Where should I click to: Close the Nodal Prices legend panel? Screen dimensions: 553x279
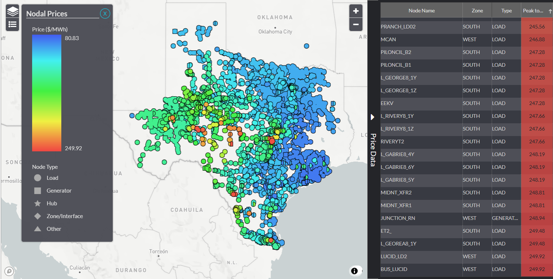click(x=105, y=13)
